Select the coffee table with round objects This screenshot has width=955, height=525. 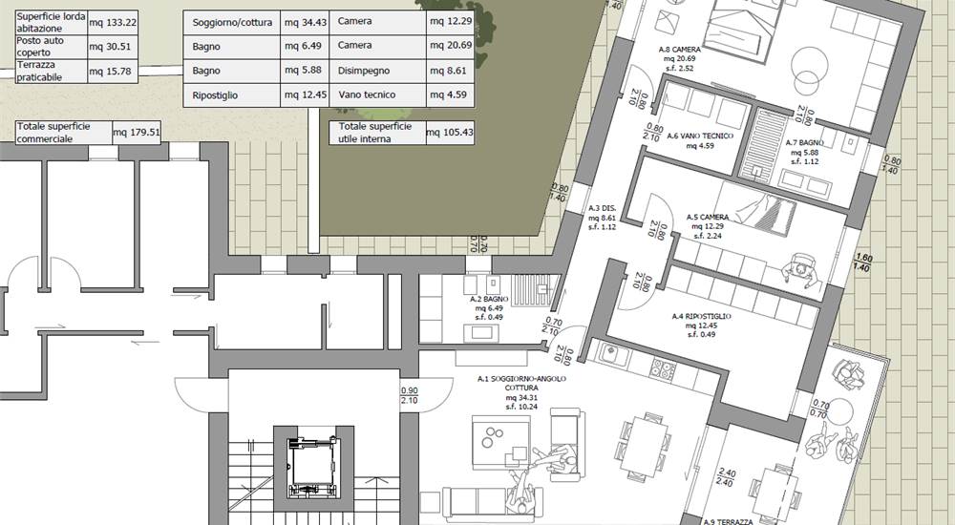tap(500, 443)
